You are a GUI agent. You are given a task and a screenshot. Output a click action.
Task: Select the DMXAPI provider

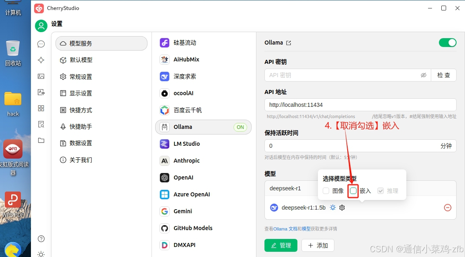pyautogui.click(x=203, y=245)
